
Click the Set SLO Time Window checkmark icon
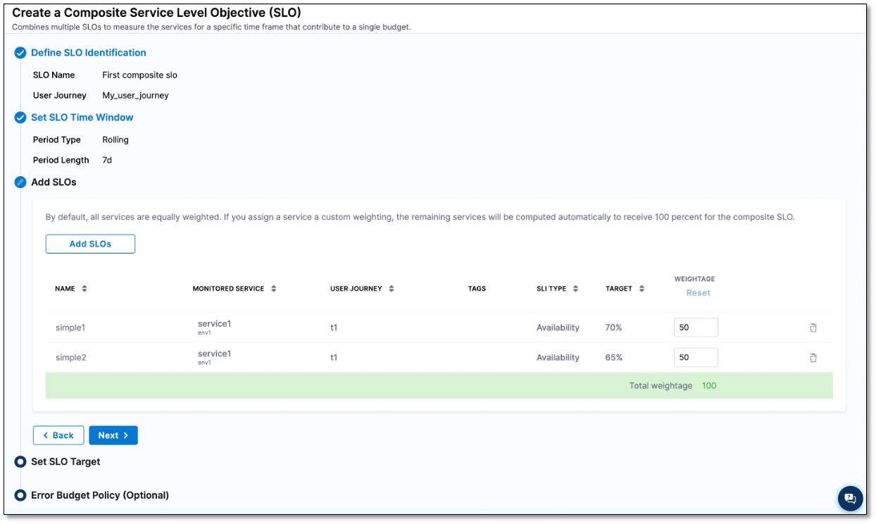(x=20, y=118)
